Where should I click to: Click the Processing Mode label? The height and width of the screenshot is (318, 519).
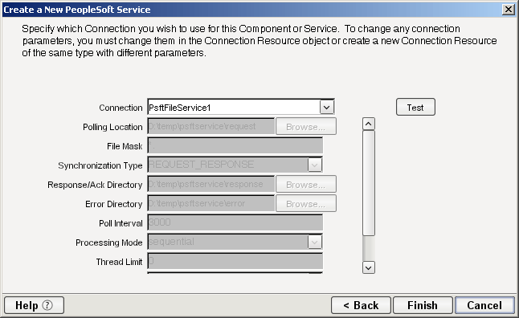point(109,243)
